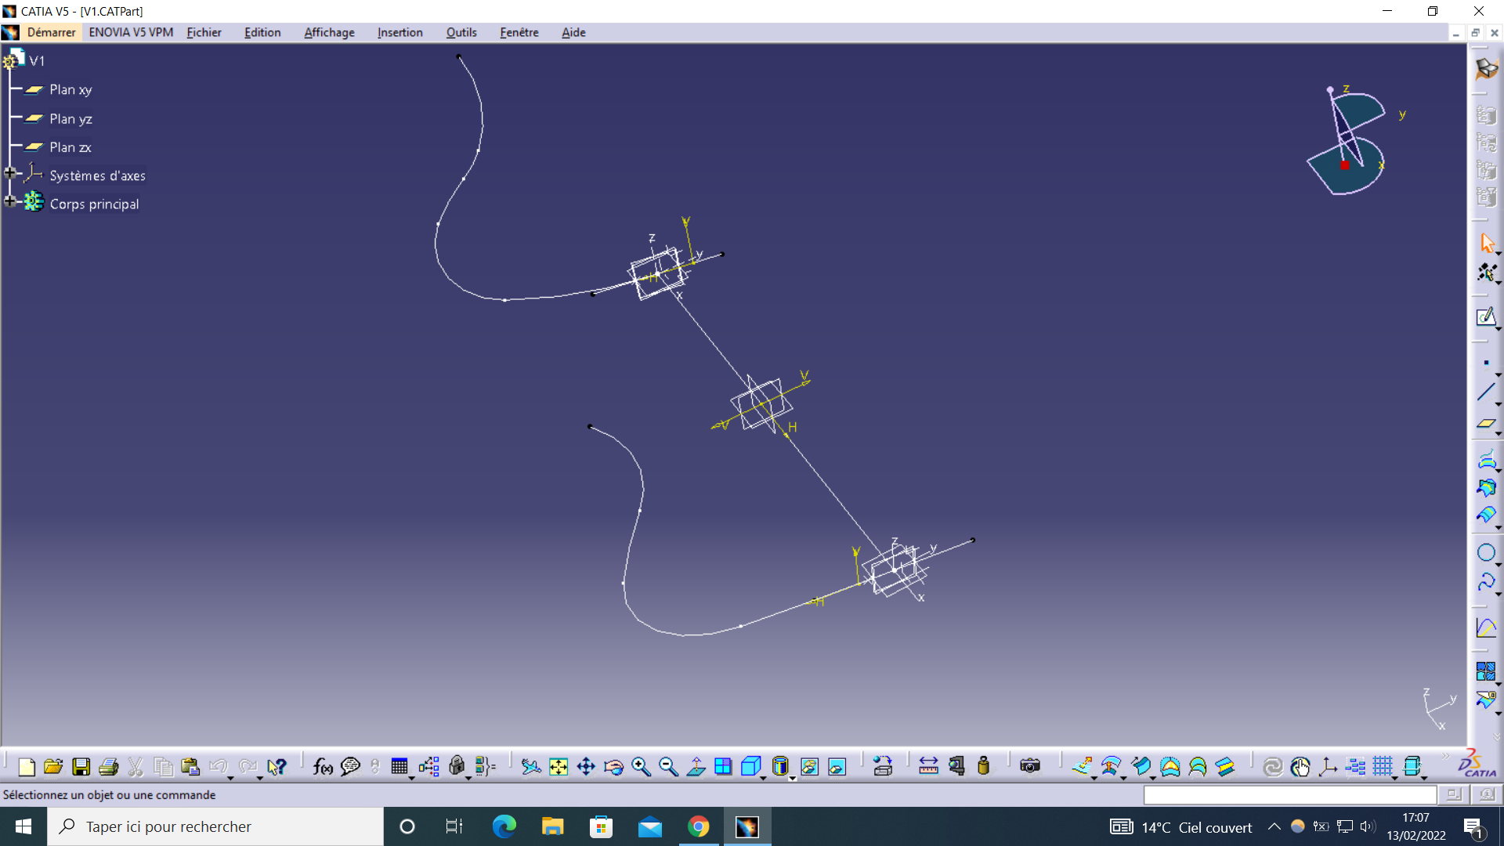Create a Line from the right toolbar
The width and height of the screenshot is (1504, 846).
point(1486,392)
